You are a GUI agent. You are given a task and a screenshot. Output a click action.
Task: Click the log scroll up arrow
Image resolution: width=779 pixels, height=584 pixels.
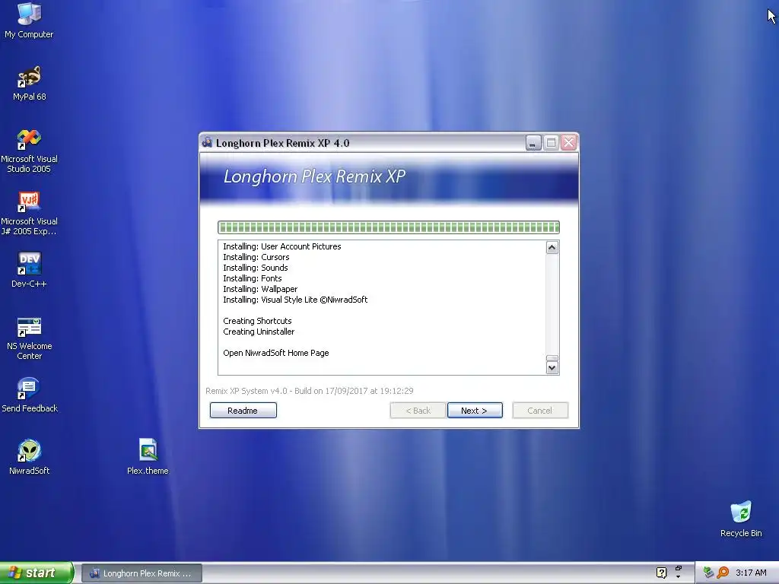pyautogui.click(x=552, y=247)
